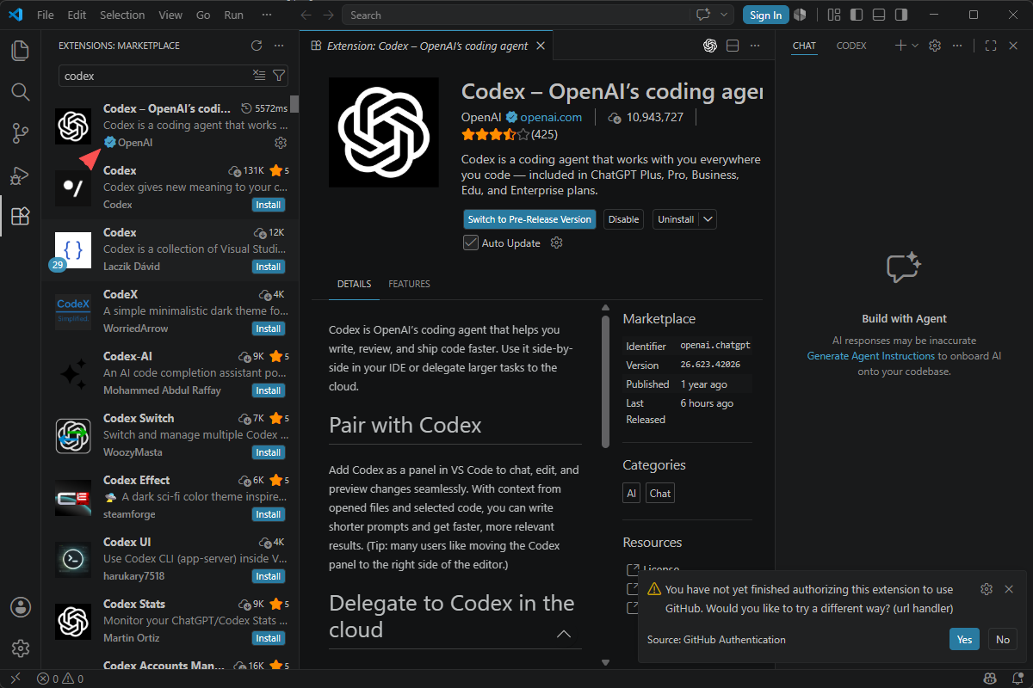Open manage gear for OpenAI Codex extension
Image resolution: width=1033 pixels, height=688 pixels.
[x=280, y=142]
